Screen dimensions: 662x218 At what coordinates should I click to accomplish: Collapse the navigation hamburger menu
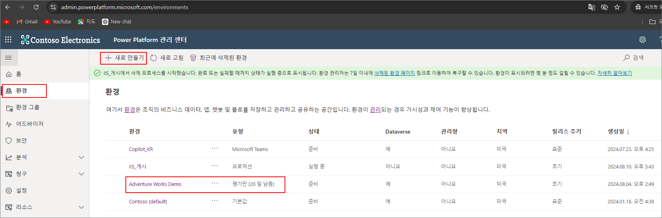pyautogui.click(x=8, y=58)
